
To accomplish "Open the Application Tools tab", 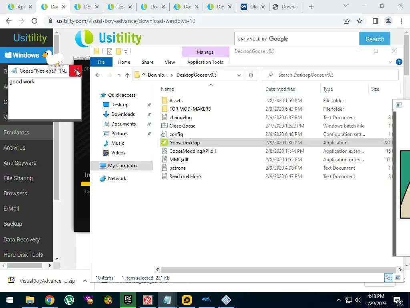I will click(205, 62).
